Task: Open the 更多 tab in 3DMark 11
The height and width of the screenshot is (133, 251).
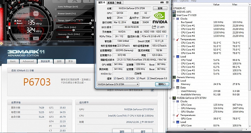Action: point(70,61)
